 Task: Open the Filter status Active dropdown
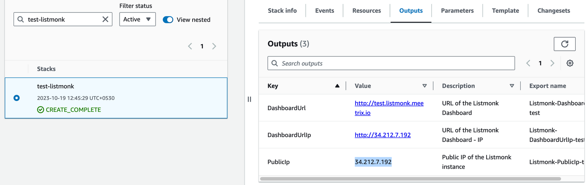coord(138,19)
